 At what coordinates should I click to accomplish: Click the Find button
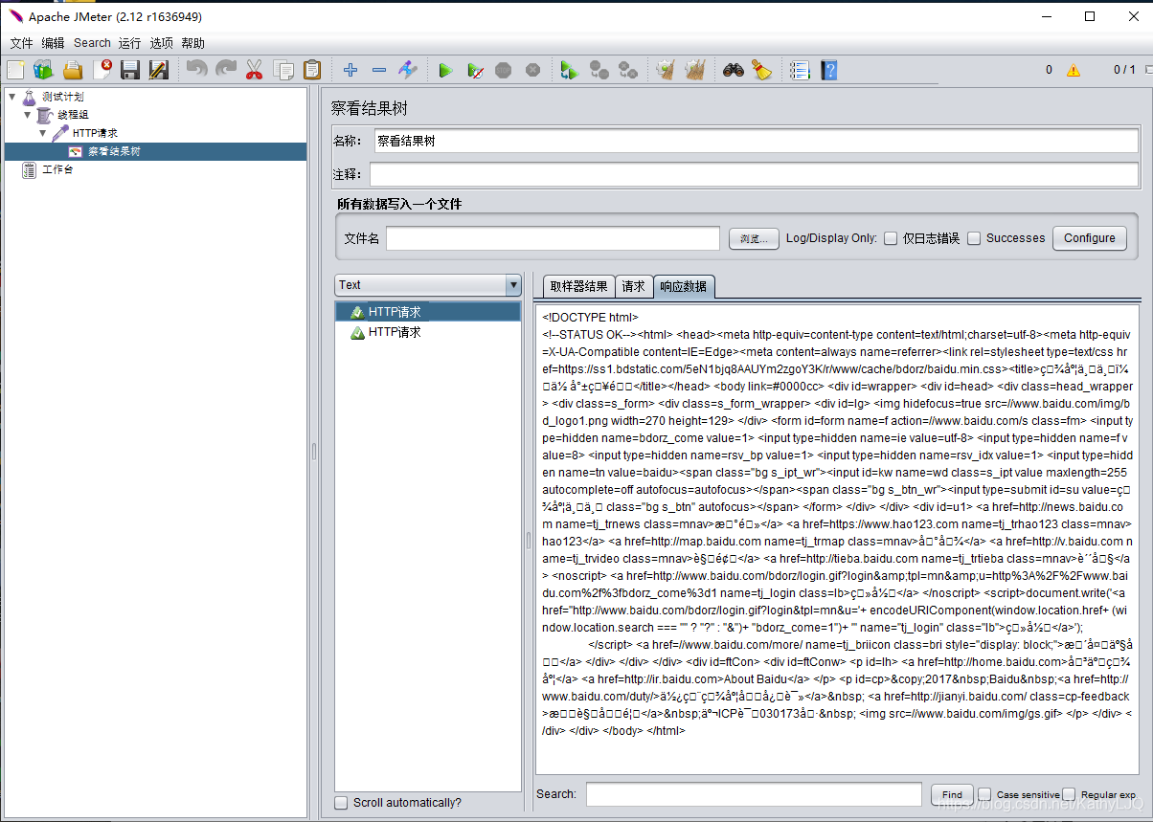[952, 794]
